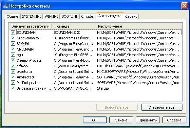The image size is (190, 128).
Task: Toggle the egui startup checkbox
Action: 13,55
